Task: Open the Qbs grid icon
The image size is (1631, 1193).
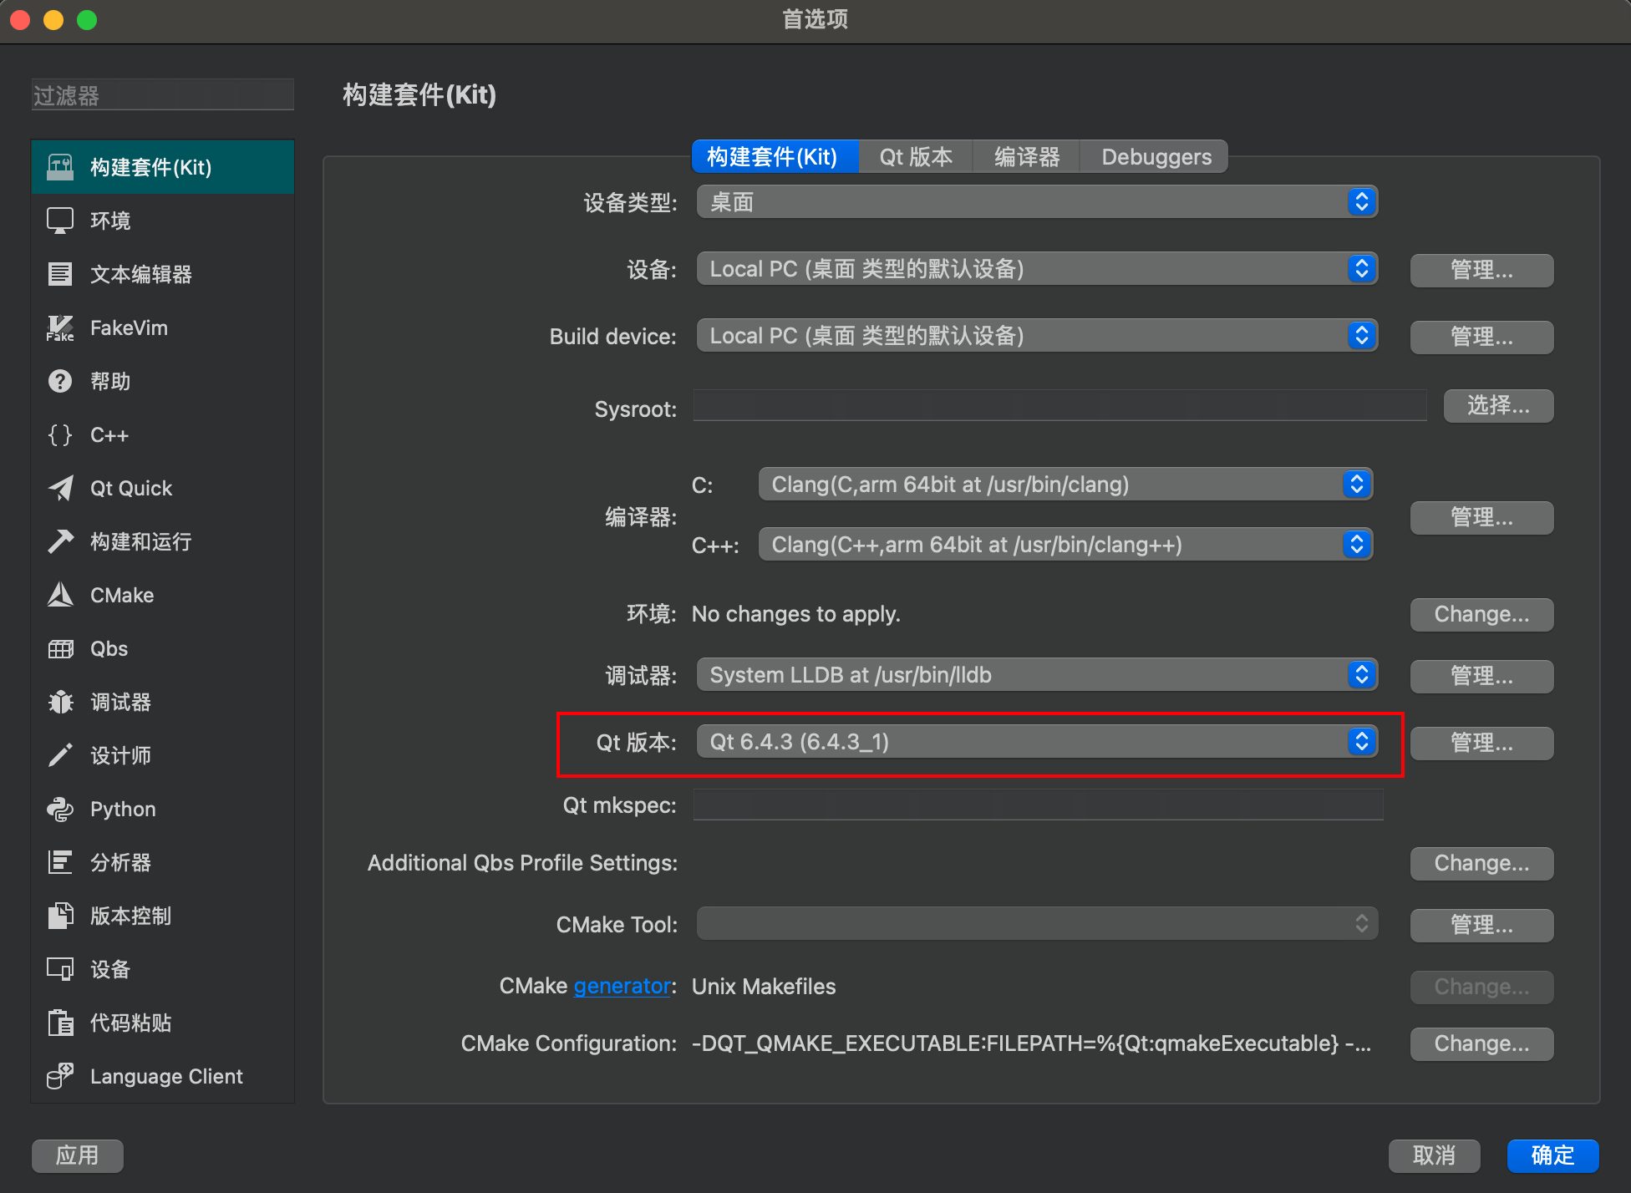Action: 60,649
